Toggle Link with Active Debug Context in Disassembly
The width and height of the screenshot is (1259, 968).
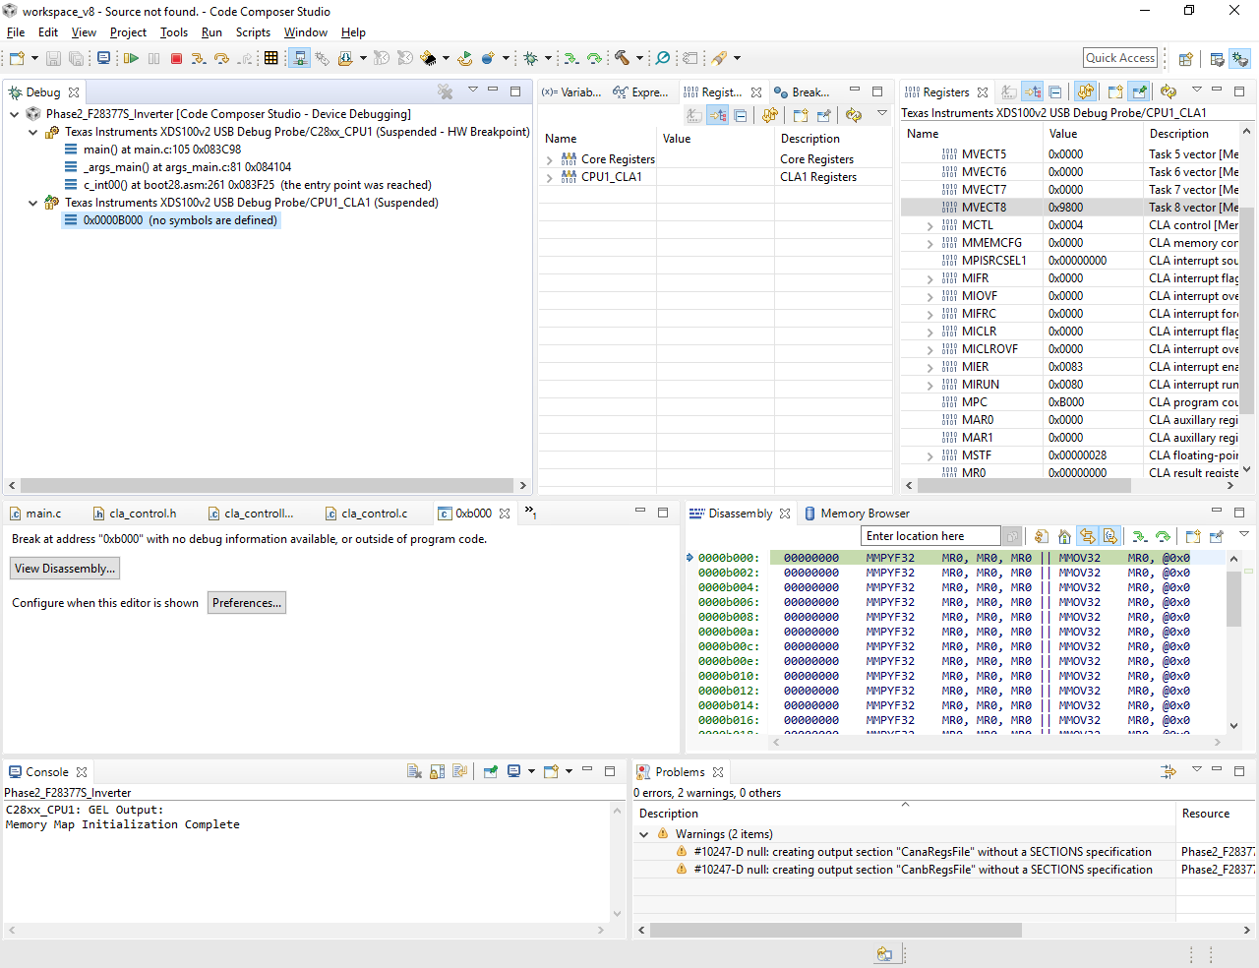(1087, 537)
